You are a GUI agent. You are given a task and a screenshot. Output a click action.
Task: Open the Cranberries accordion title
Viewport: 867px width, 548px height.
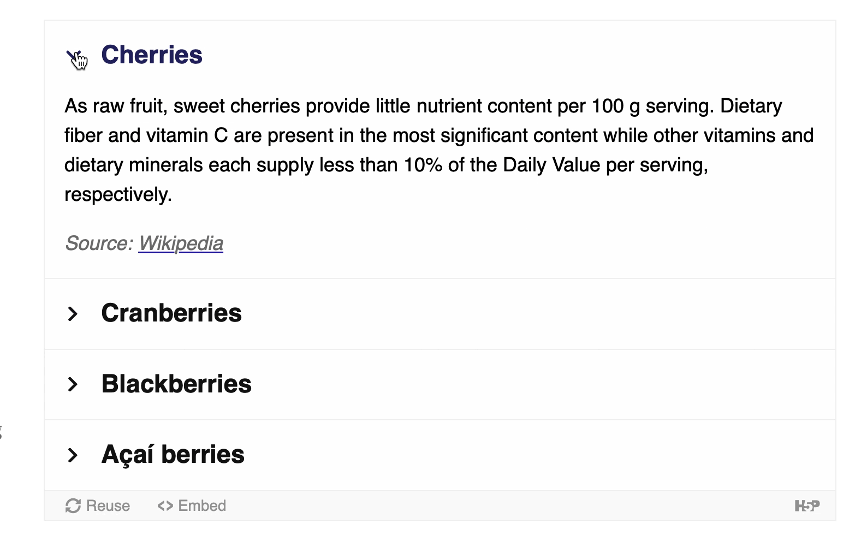click(171, 313)
